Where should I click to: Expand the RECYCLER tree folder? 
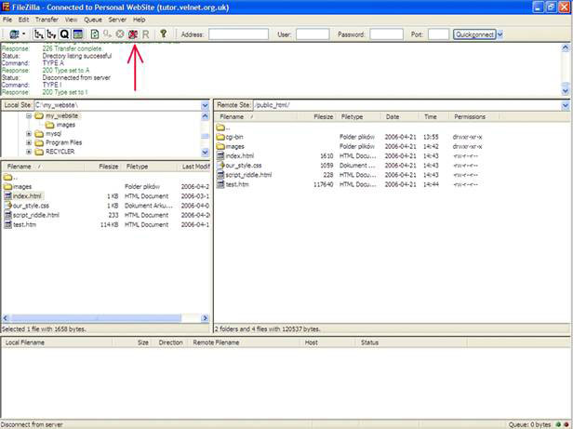(x=29, y=152)
